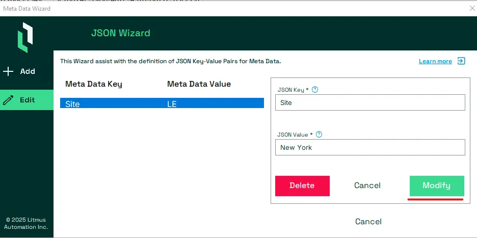Viewport: 477px width, 238px height.
Task: Close the Meta Data Wizard window
Action: click(472, 8)
